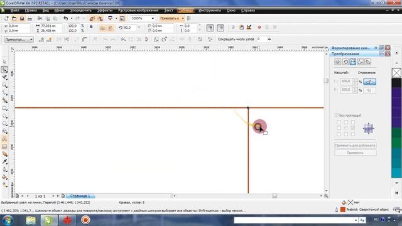Check the top-right anchor point checkbox
Viewport: 402px width, 226px height.
pos(353,122)
